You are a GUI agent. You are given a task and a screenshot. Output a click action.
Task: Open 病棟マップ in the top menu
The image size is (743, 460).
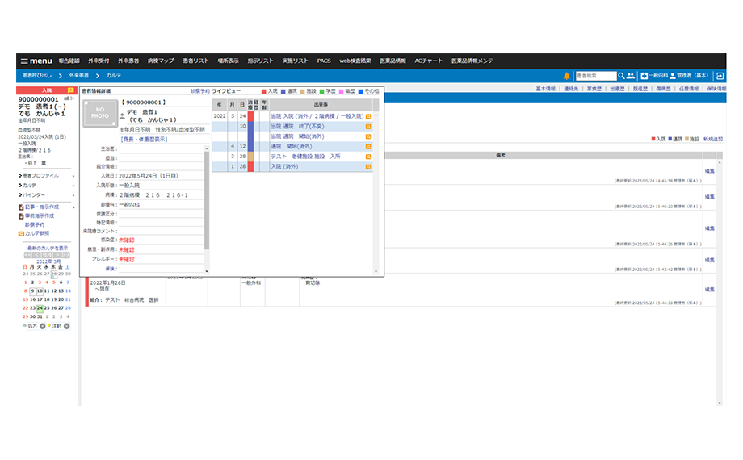point(161,61)
